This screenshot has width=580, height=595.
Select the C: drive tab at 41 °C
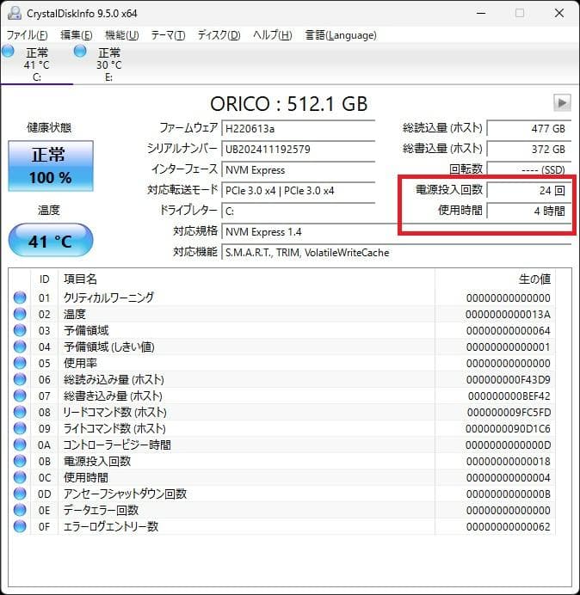[x=37, y=64]
